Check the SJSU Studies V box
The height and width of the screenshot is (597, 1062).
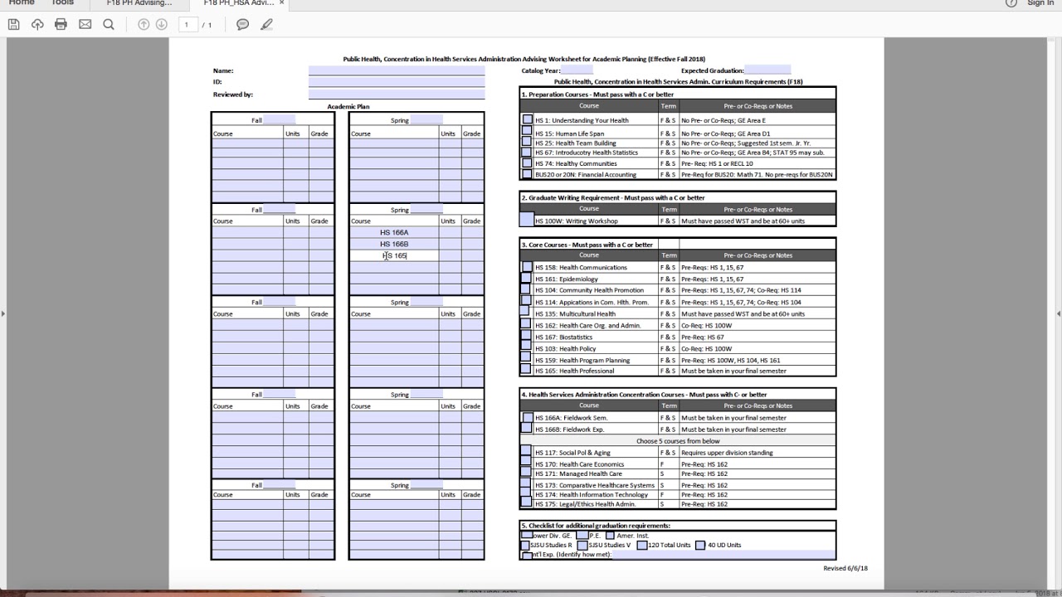tap(582, 546)
